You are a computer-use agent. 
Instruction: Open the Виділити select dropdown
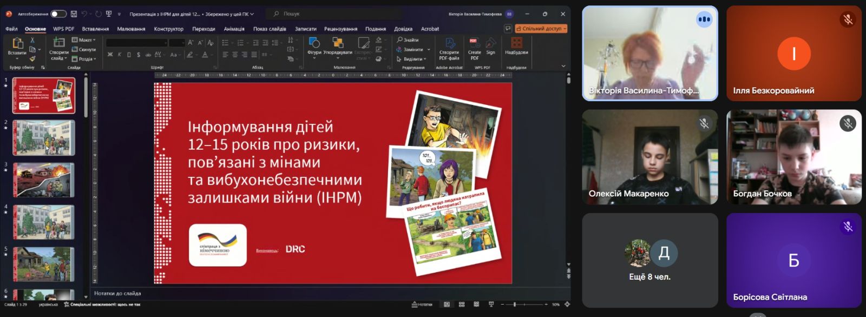(x=412, y=59)
